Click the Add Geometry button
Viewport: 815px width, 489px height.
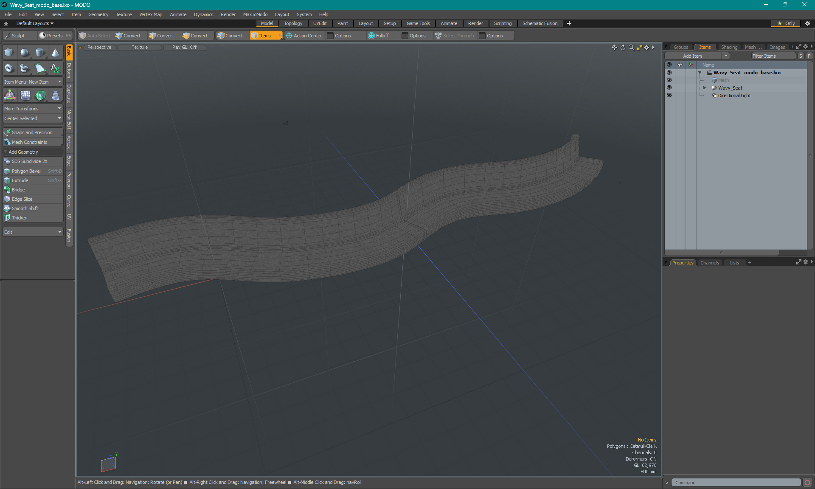click(32, 152)
